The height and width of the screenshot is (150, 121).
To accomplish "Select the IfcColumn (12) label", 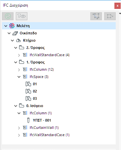I will click(x=42, y=69).
